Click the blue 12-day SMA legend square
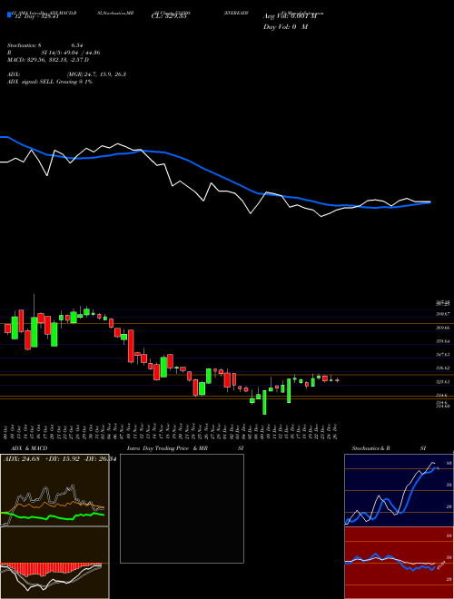This screenshot has width=454, height=599. 9,15
